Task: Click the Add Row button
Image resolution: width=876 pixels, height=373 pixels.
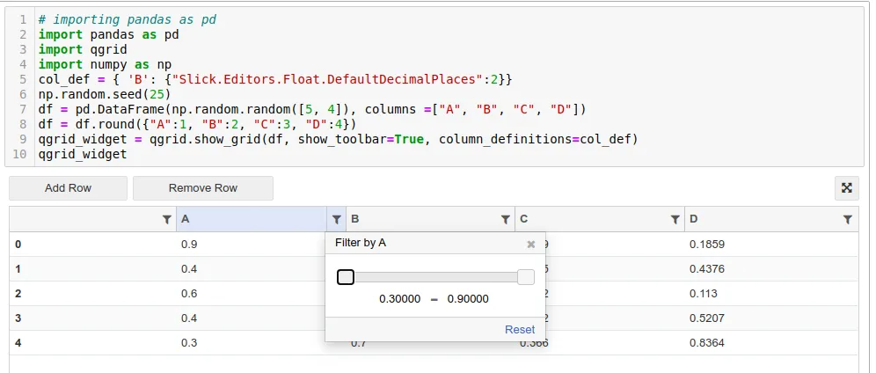Action: click(x=69, y=187)
